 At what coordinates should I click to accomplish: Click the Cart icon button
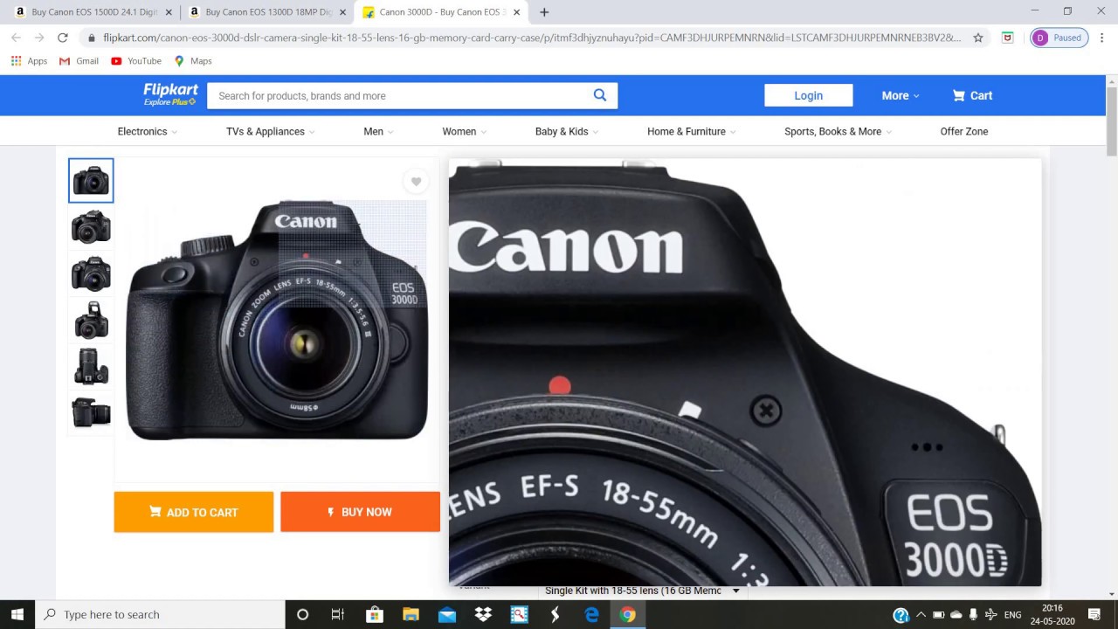pos(972,95)
